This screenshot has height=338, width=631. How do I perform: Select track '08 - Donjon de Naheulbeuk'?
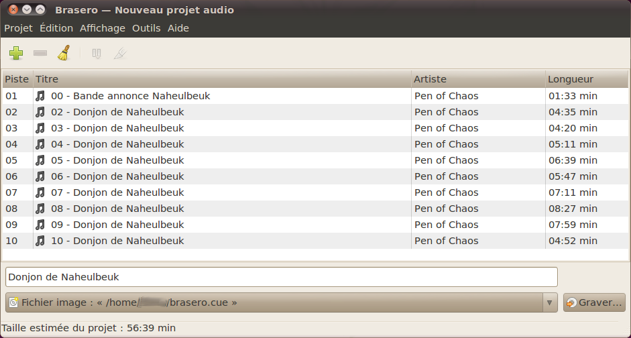point(117,209)
